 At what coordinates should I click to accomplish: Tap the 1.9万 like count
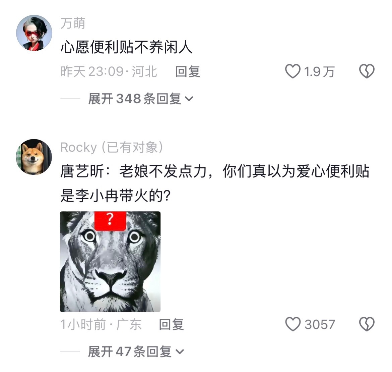pyautogui.click(x=319, y=71)
